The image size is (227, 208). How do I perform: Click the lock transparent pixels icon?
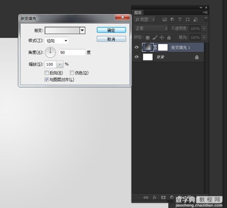[148, 38]
